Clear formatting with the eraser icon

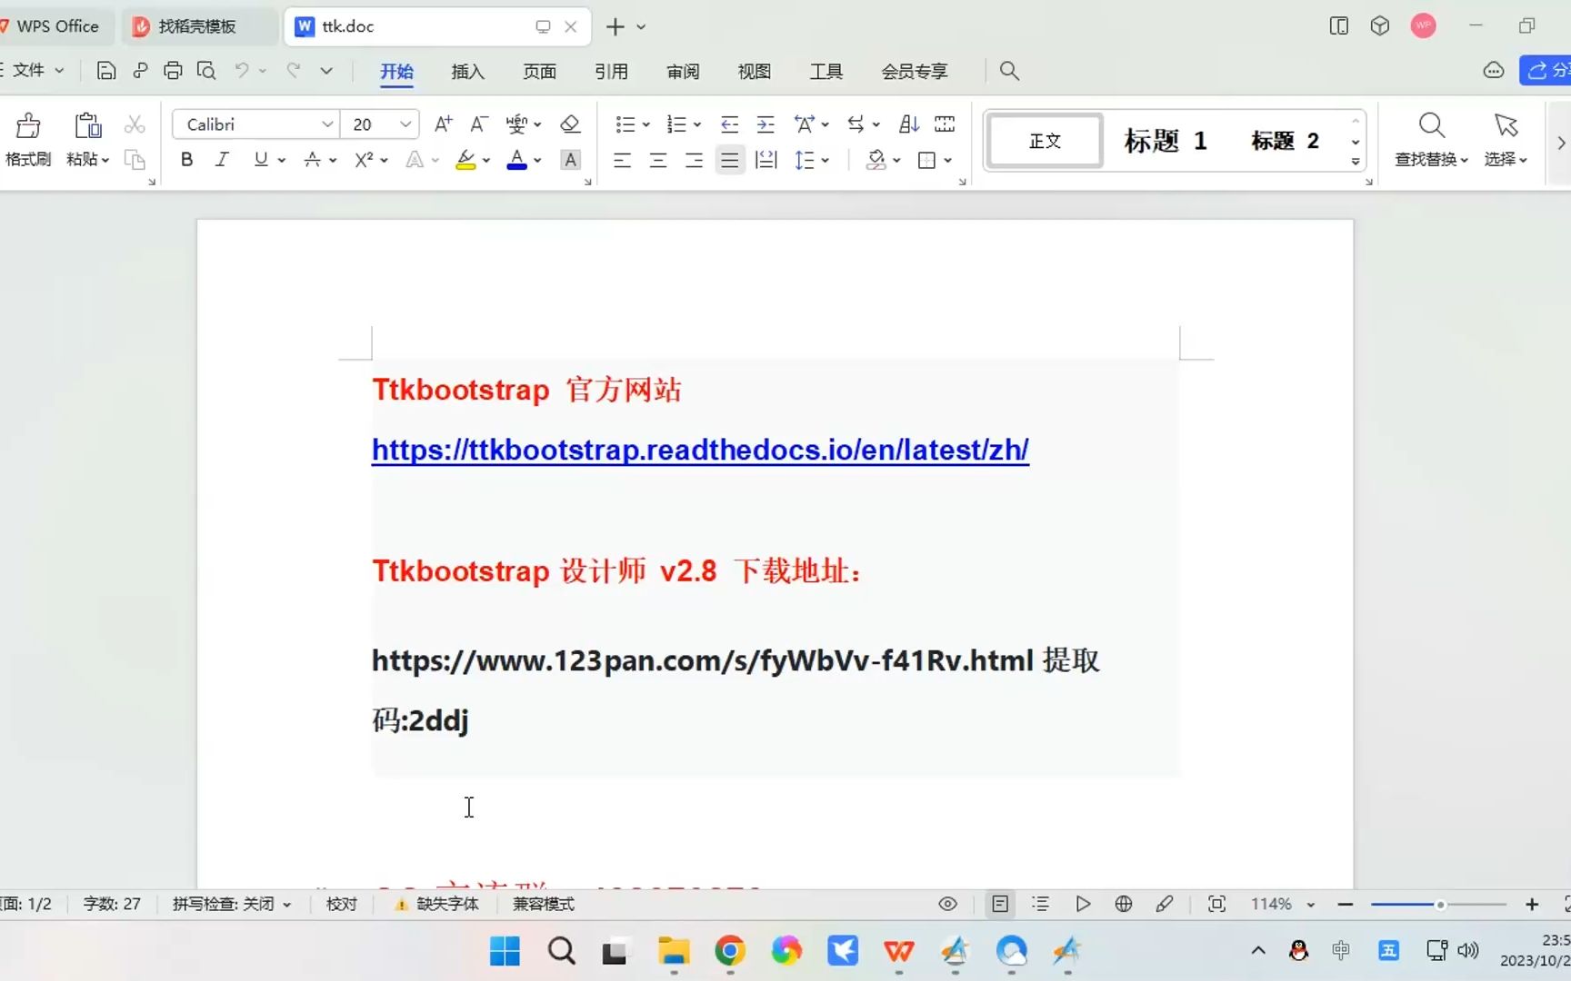pyautogui.click(x=570, y=124)
